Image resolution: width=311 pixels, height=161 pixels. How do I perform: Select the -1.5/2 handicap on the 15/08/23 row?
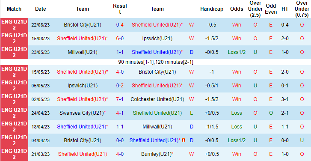click(x=212, y=39)
